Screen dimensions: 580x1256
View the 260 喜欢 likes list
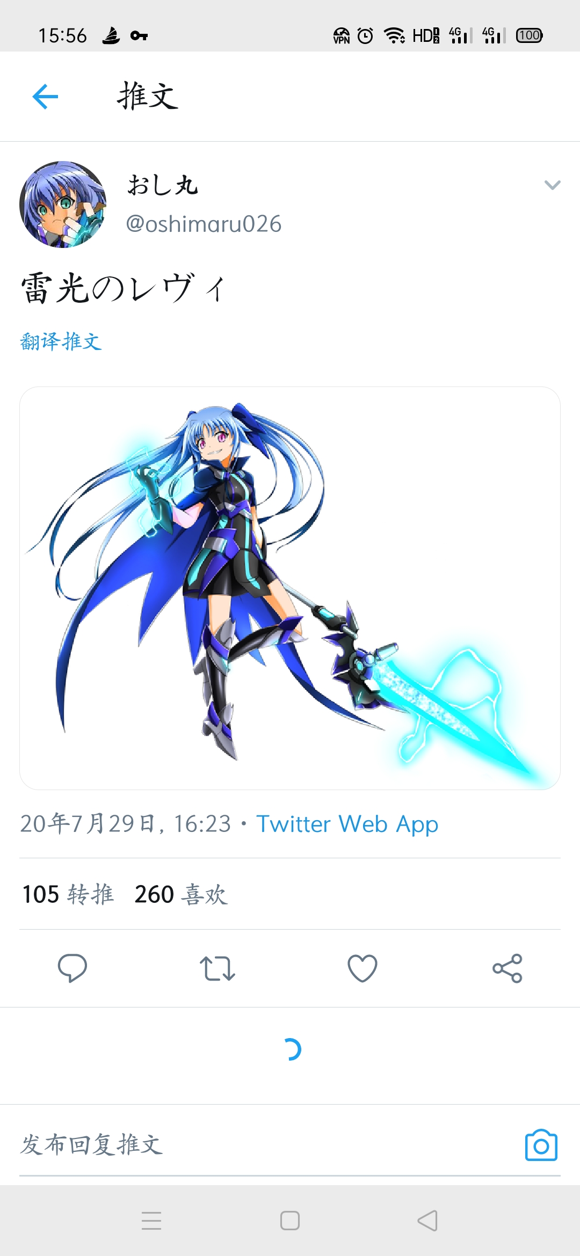[x=181, y=894]
